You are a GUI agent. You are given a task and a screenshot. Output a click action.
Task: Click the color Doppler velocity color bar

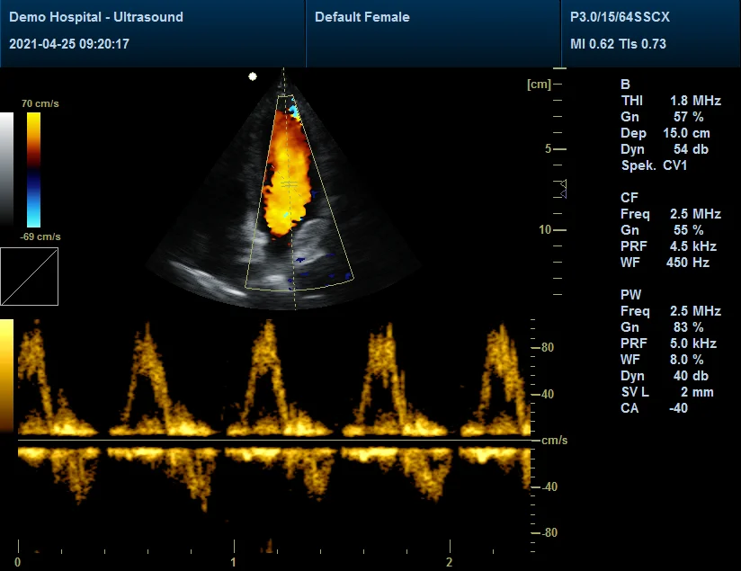pos(33,169)
